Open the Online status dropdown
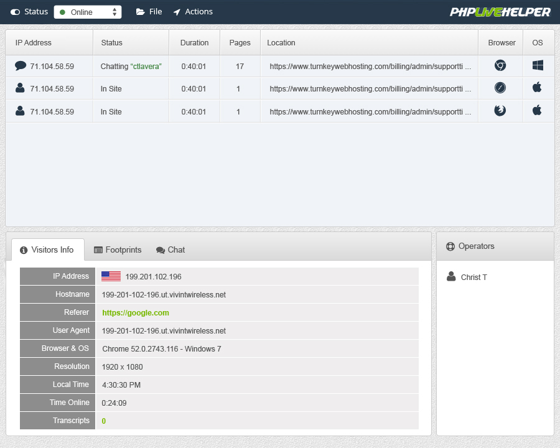This screenshot has height=448, width=560. pos(88,12)
